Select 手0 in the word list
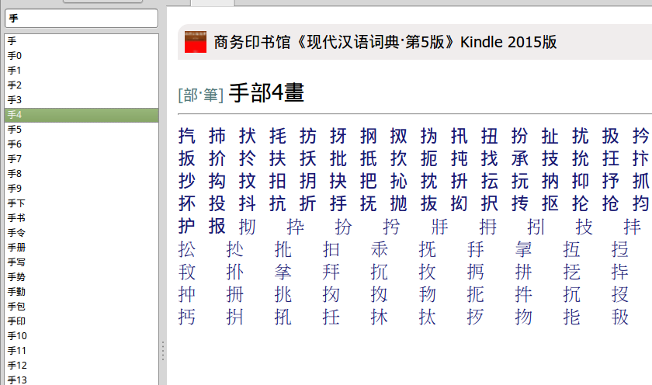Screen dimensions: 652x385 coord(81,56)
